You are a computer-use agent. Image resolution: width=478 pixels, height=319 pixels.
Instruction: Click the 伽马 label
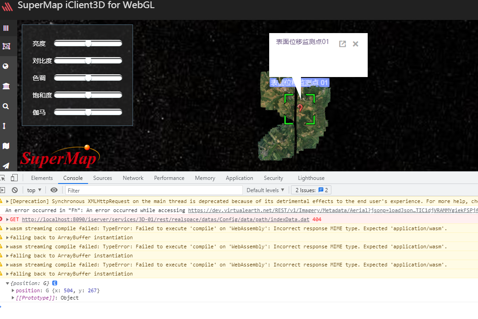click(39, 113)
